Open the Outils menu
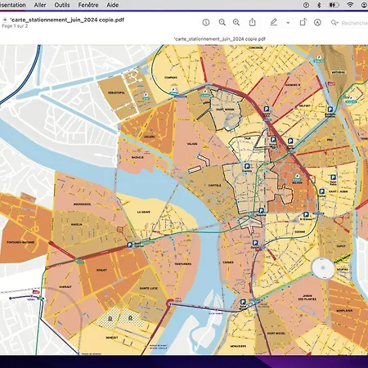 62,5
